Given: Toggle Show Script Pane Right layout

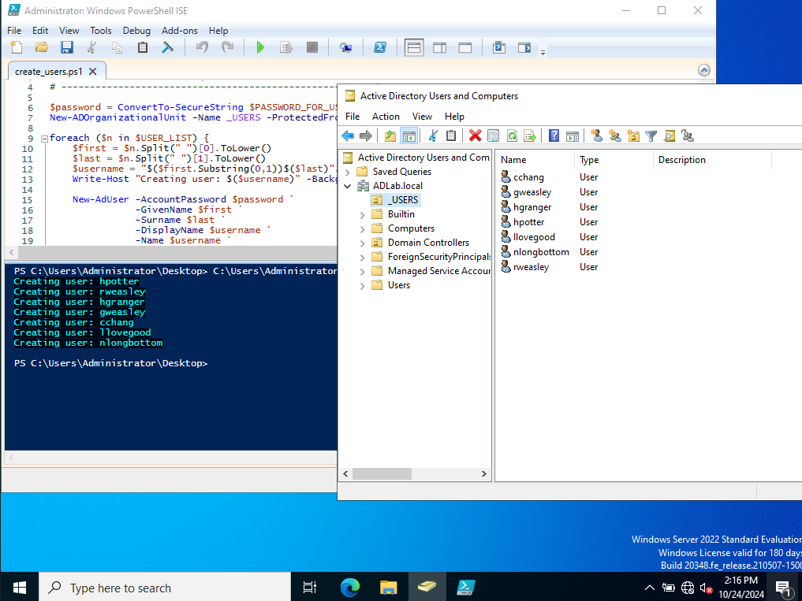Looking at the screenshot, I should pos(439,48).
